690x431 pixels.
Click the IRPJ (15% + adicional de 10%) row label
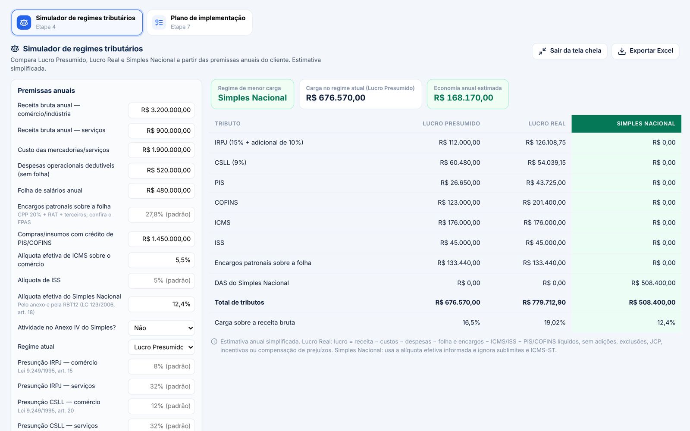pos(259,143)
